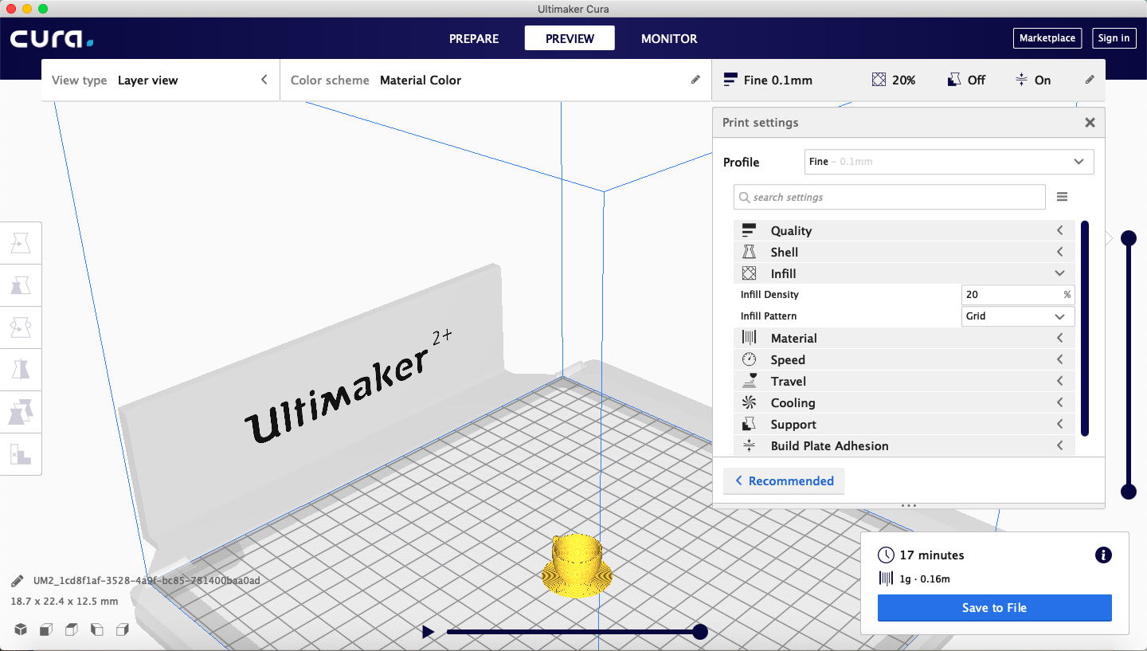Switch to the PREPARE stage tab

click(474, 38)
